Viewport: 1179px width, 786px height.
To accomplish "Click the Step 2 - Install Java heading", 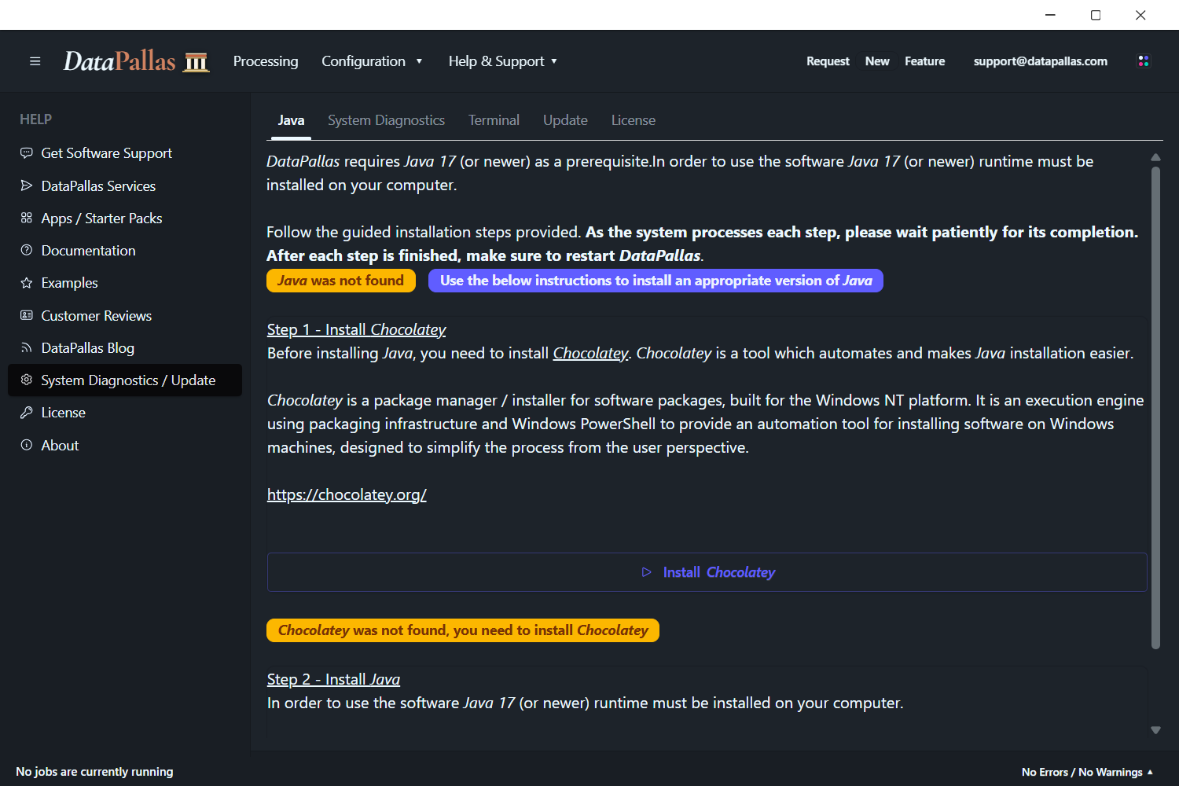I will click(333, 679).
